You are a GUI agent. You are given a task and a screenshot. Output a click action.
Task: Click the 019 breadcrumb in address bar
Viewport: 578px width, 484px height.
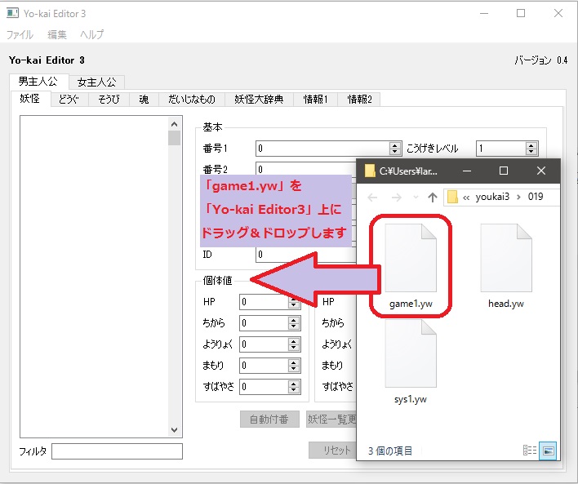pyautogui.click(x=536, y=197)
